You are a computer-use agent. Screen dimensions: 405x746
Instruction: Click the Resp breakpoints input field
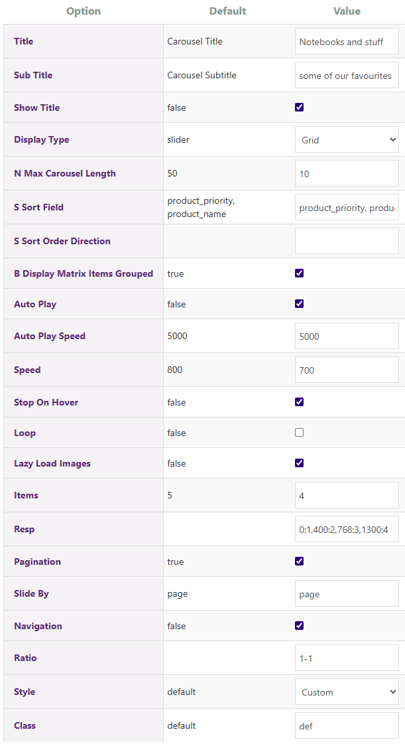point(347,530)
